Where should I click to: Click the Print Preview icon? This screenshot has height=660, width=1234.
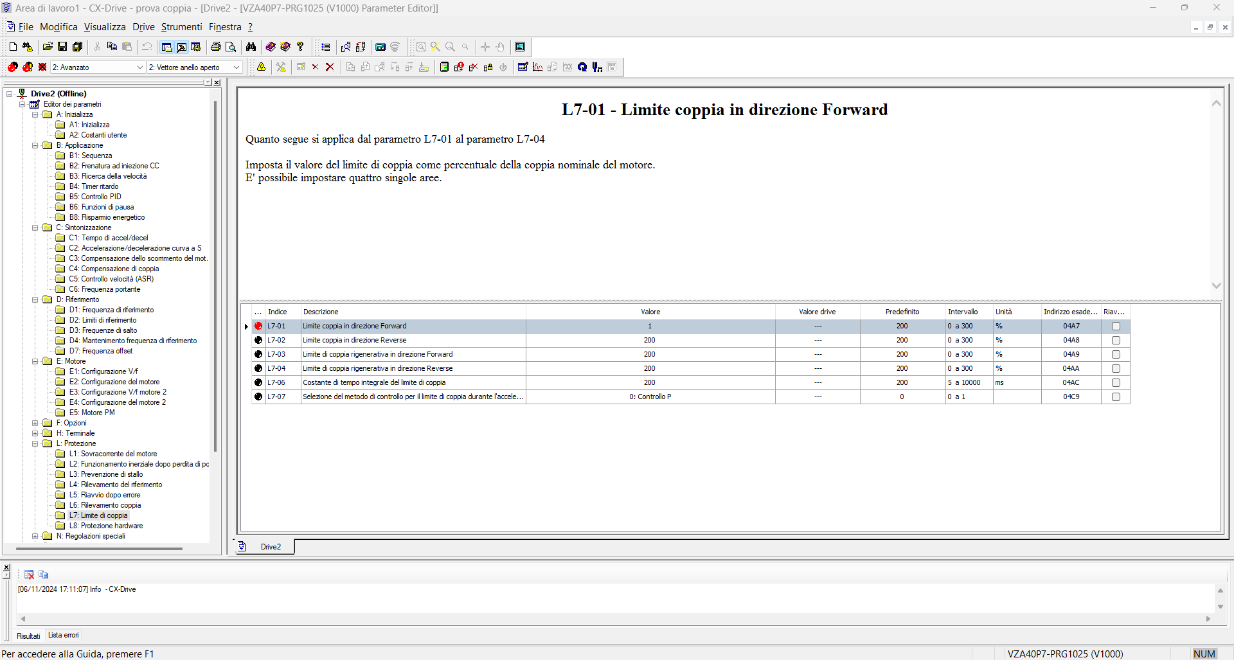click(231, 47)
